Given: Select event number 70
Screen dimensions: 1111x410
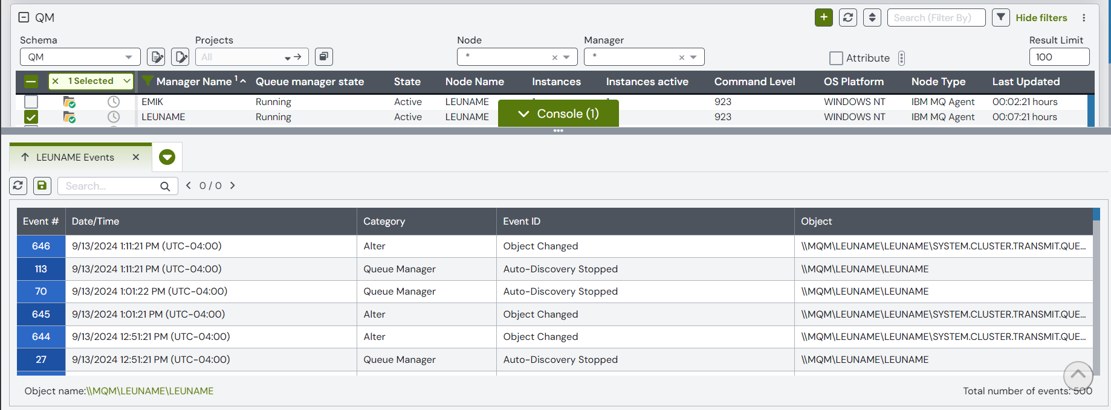Looking at the screenshot, I should click(x=41, y=291).
